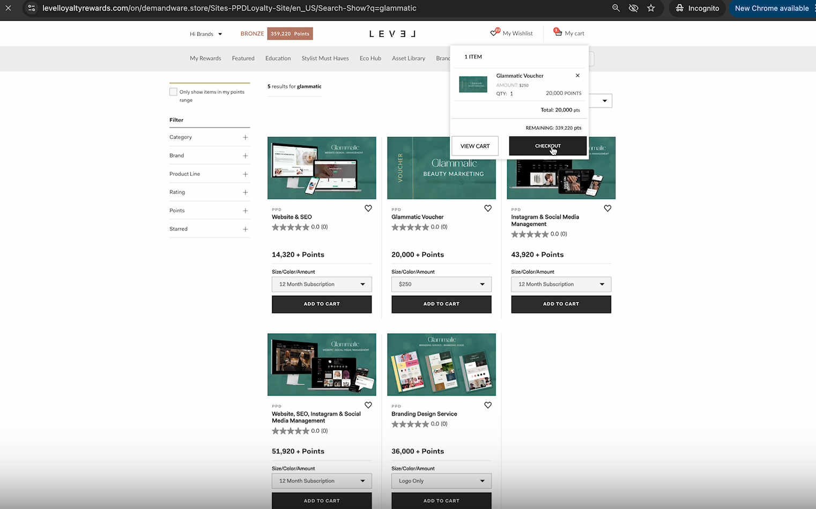Open the Website & SEO product thumbnail
This screenshot has width=816, height=509.
click(322, 168)
